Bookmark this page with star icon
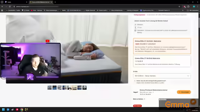 click(x=179, y=7)
